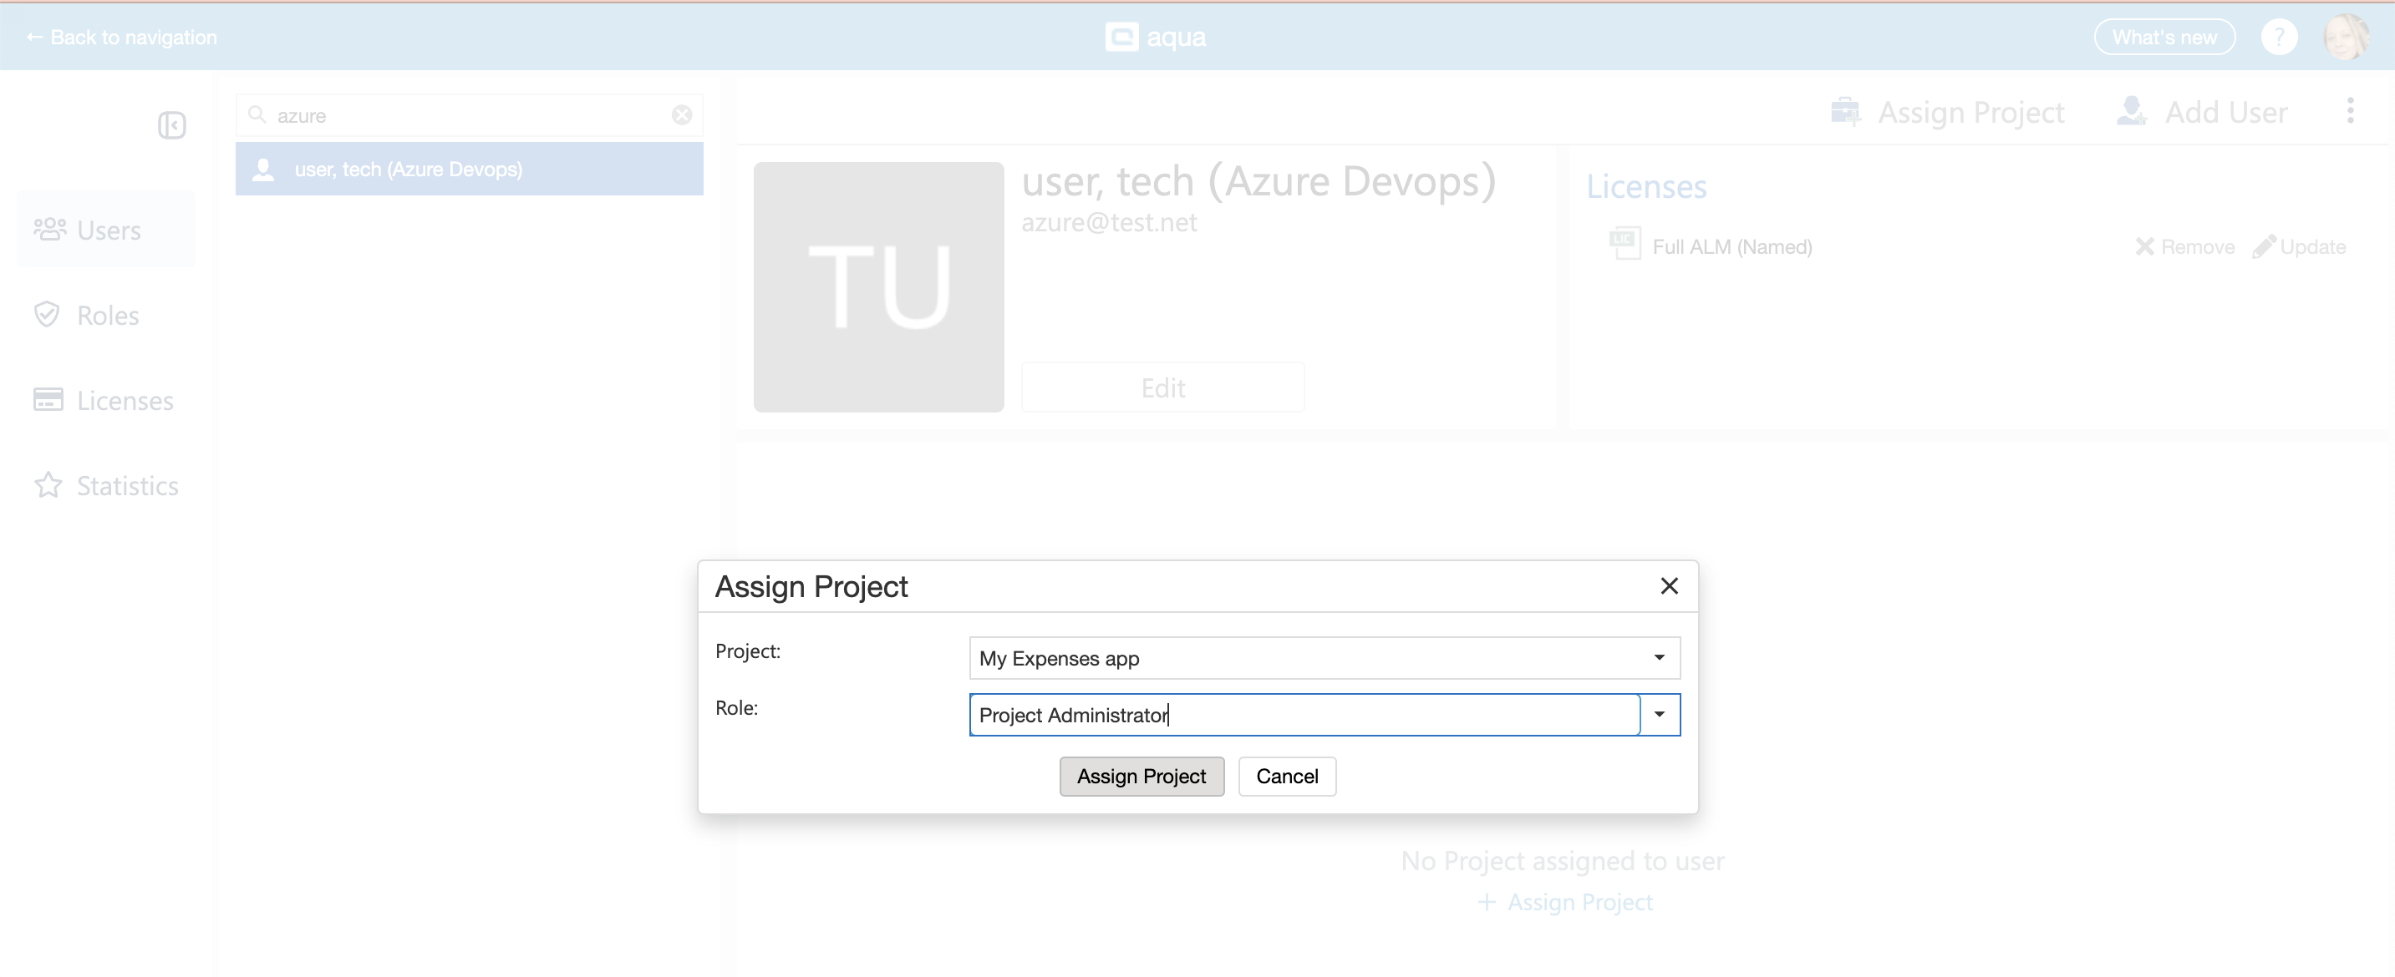Open the help question mark icon
Image resolution: width=2395 pixels, height=977 pixels.
(2278, 37)
